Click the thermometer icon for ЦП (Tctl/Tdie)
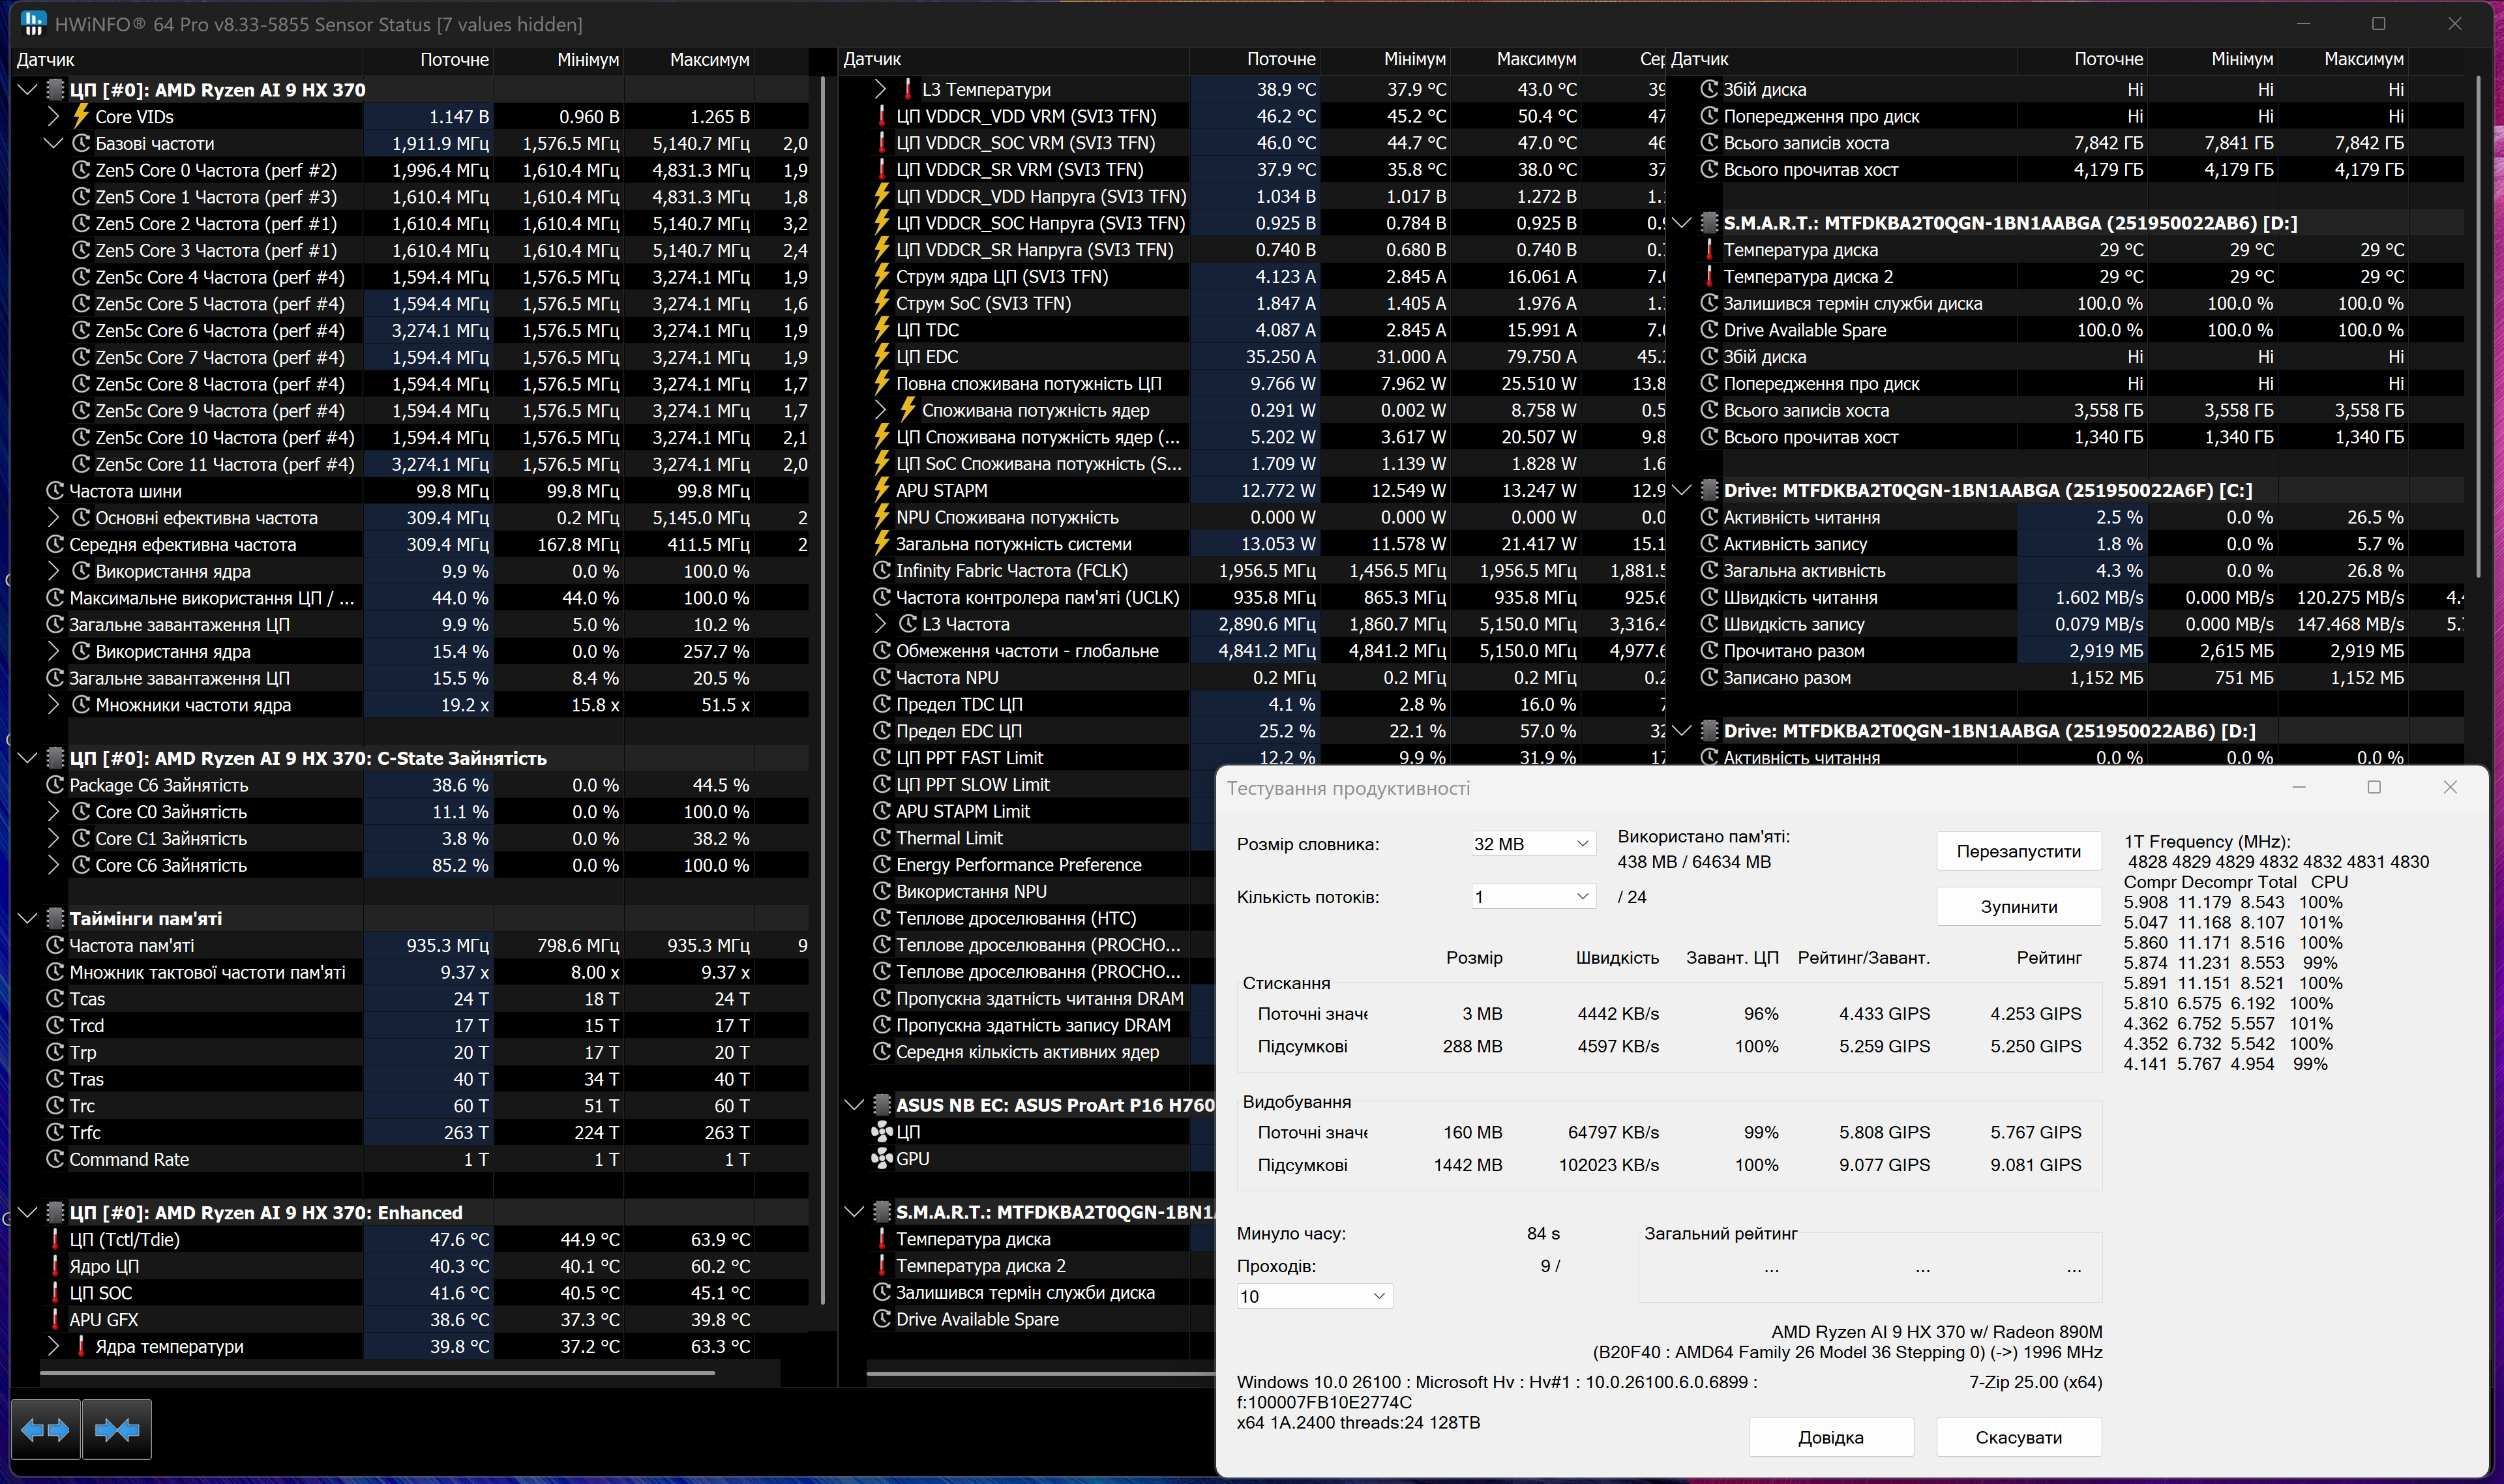2504x1484 pixels. tap(56, 1240)
